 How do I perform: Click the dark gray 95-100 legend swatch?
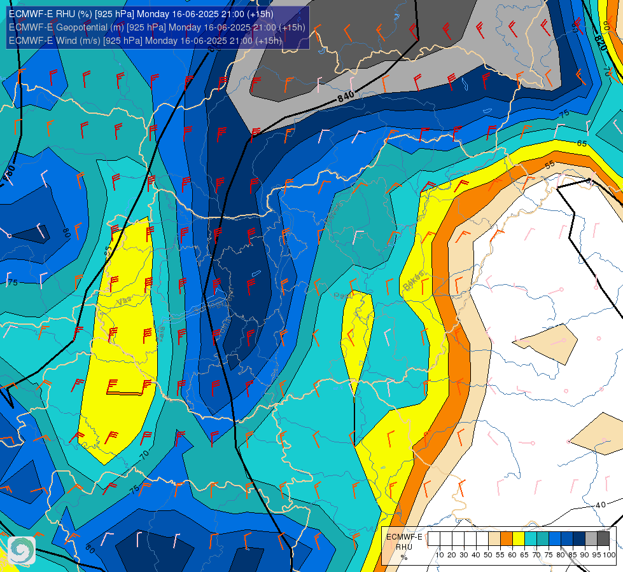click(x=603, y=539)
